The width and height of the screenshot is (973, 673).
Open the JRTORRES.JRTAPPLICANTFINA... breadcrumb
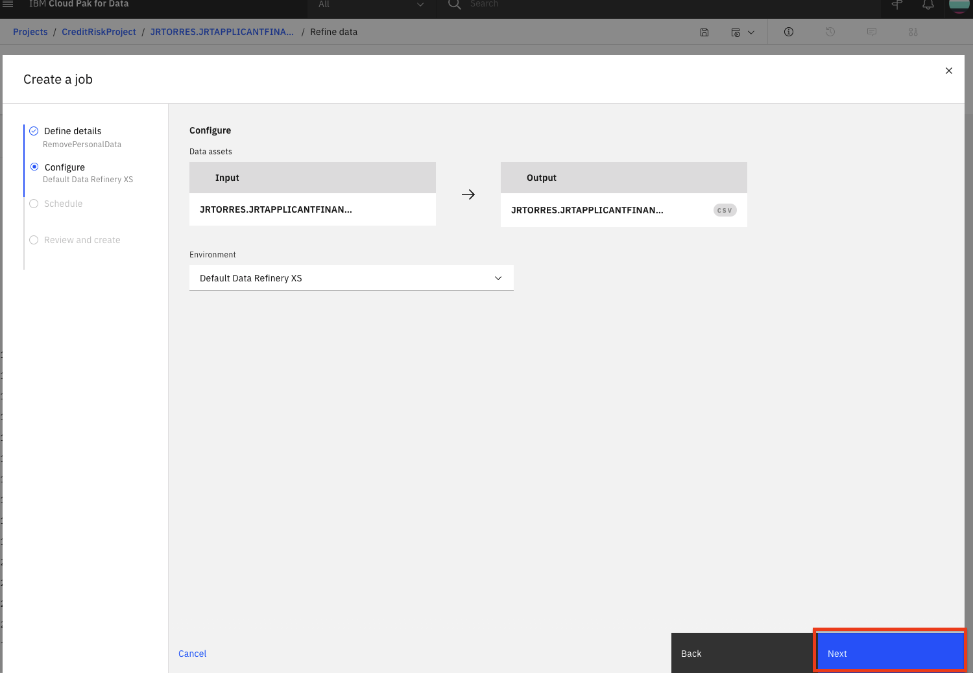(222, 32)
